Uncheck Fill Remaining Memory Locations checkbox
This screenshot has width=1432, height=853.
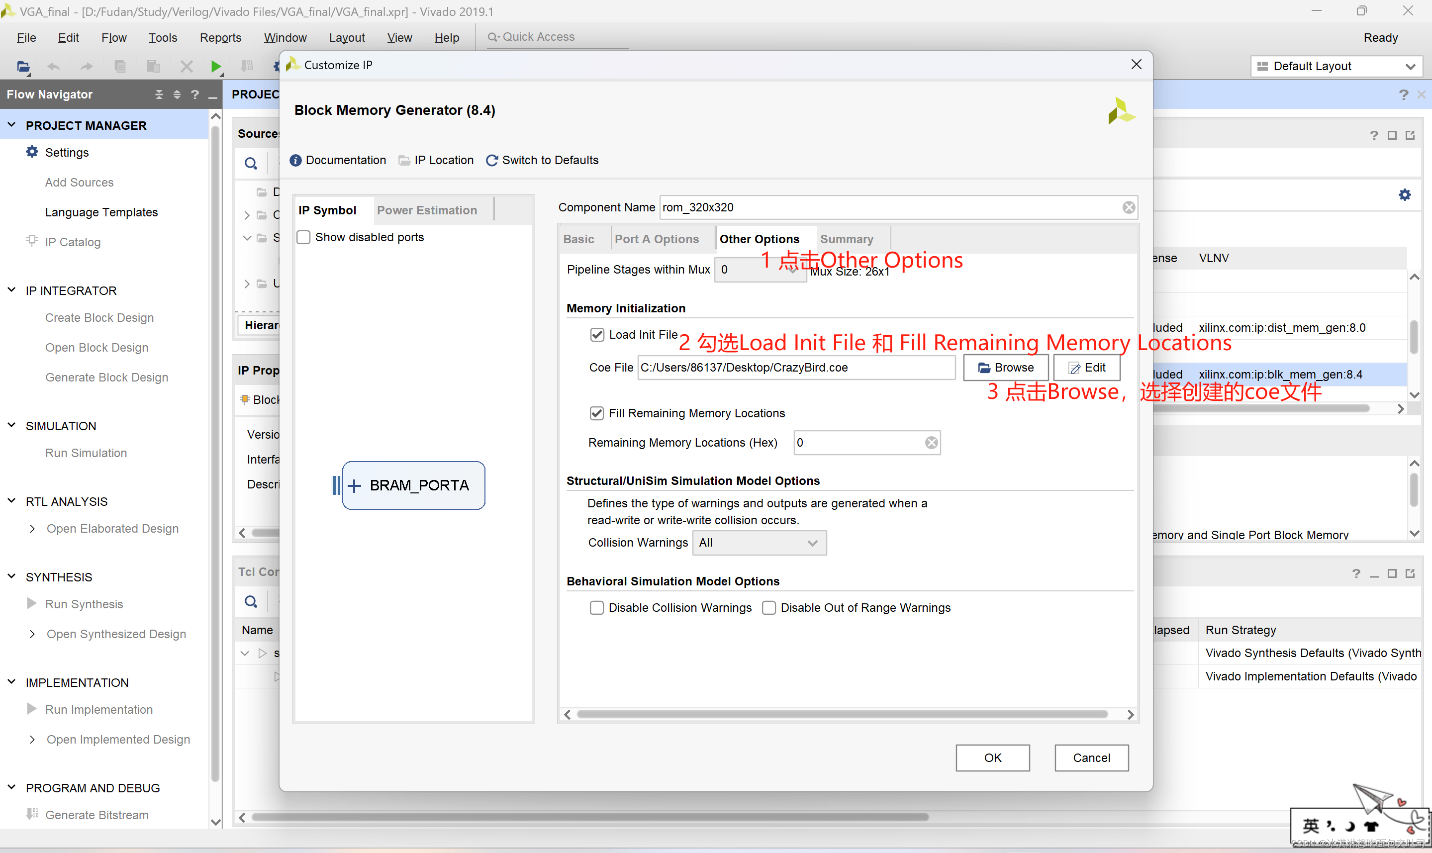596,413
